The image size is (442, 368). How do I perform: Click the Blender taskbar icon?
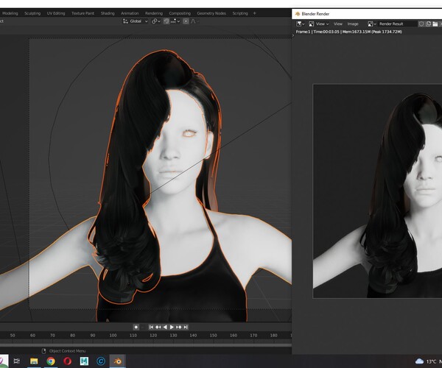[118, 361]
